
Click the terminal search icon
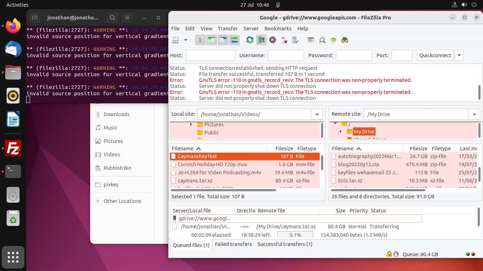click(112, 18)
